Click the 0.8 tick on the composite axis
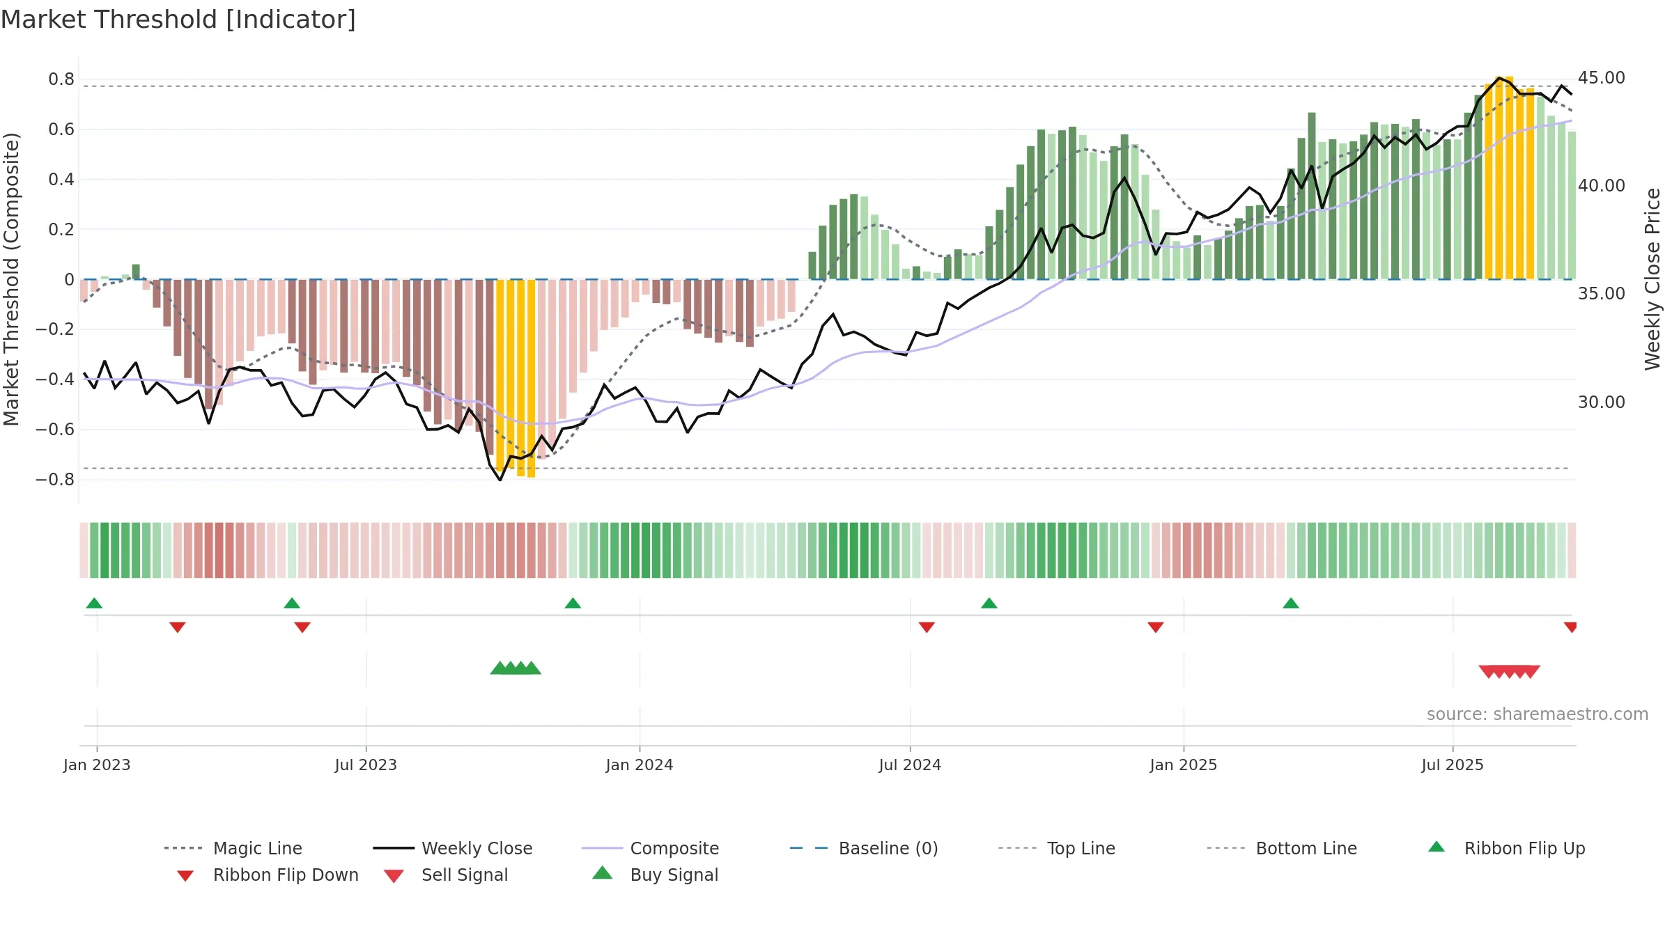Viewport: 1672px width, 940px height. point(61,79)
